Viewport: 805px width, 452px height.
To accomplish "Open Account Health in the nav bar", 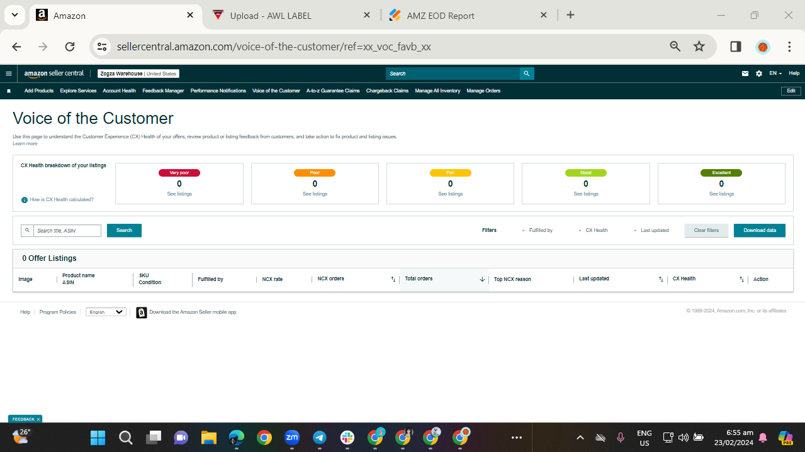I will pos(120,91).
